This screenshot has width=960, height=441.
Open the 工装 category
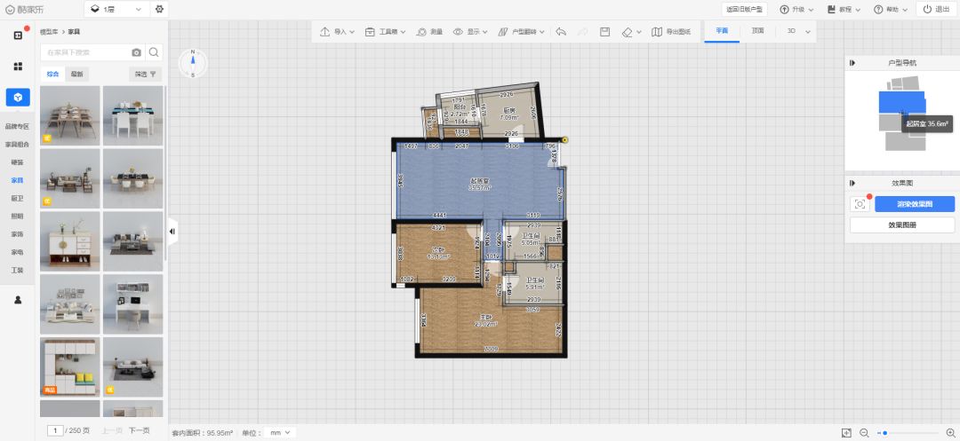tap(17, 270)
